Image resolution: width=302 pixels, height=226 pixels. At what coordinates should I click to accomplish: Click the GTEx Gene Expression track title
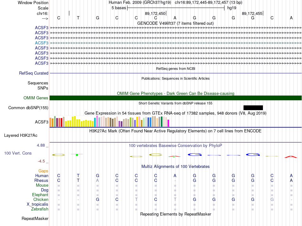click(x=175, y=113)
